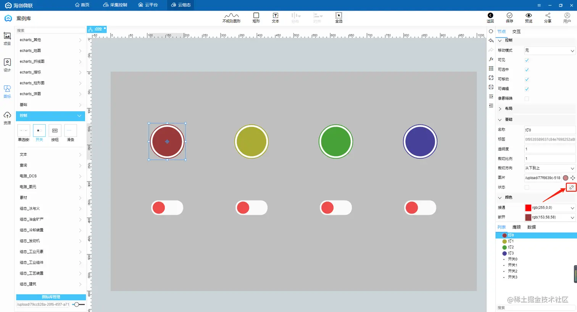This screenshot has height=312, width=577.
Task: Click the 透明度 input field
Action: pos(550,149)
